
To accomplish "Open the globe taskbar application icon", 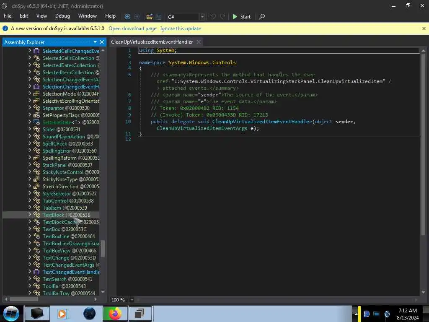I will point(89,314).
